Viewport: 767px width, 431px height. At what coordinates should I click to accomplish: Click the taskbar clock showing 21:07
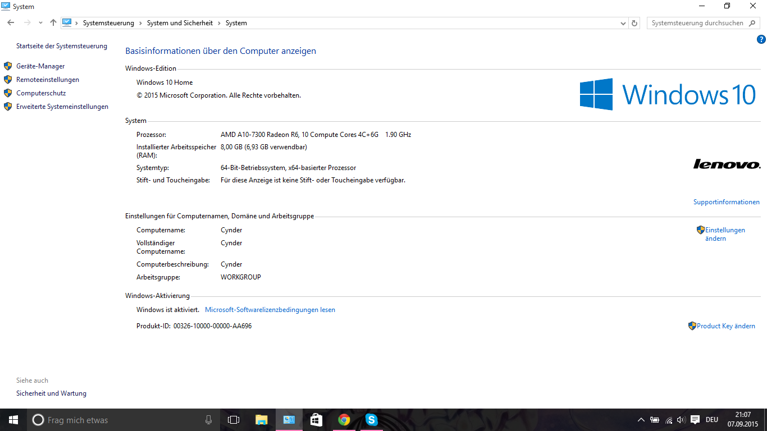pos(743,420)
